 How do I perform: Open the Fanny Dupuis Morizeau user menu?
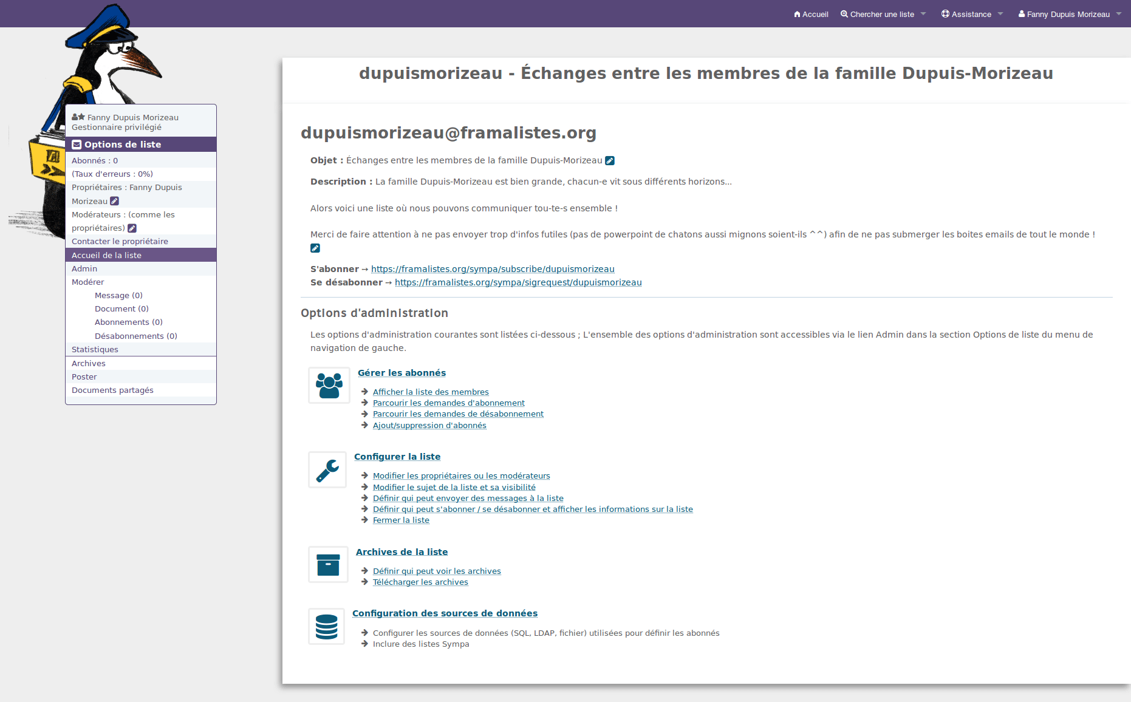[x=1068, y=15]
